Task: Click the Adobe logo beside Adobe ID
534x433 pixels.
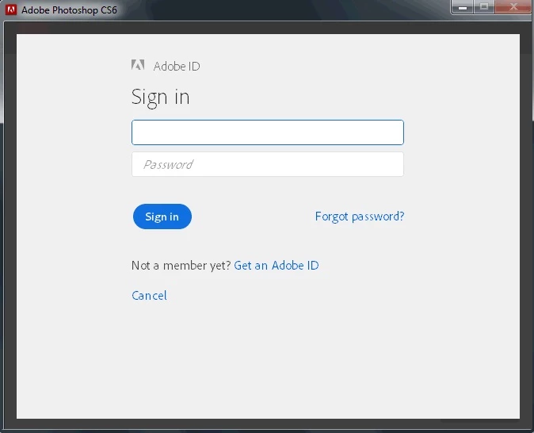Action: tap(138, 65)
